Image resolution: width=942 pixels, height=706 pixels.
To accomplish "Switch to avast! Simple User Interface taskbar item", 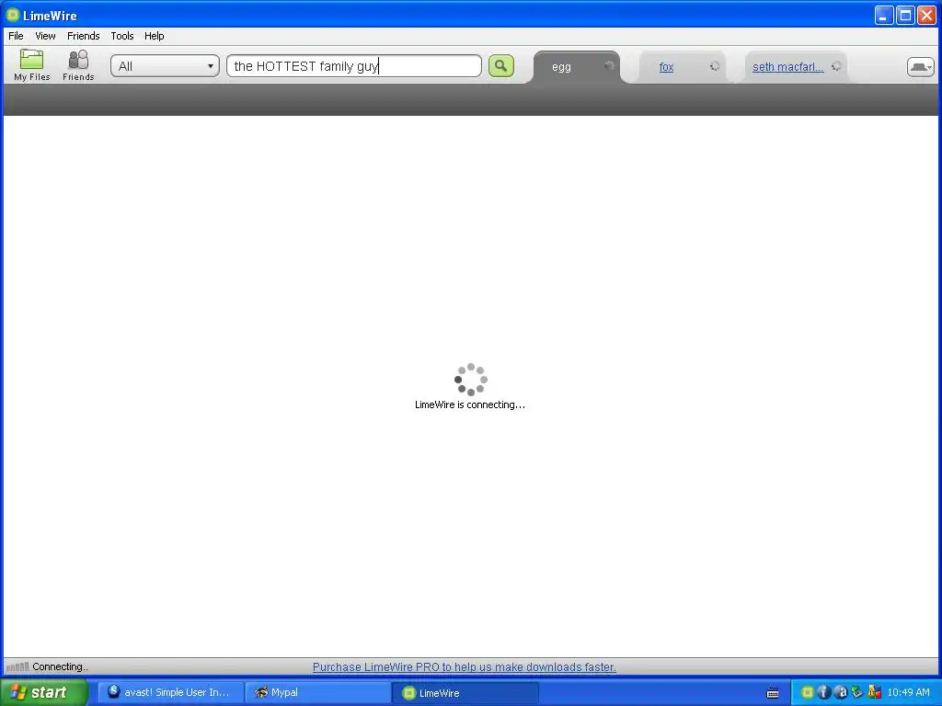I will tap(170, 692).
